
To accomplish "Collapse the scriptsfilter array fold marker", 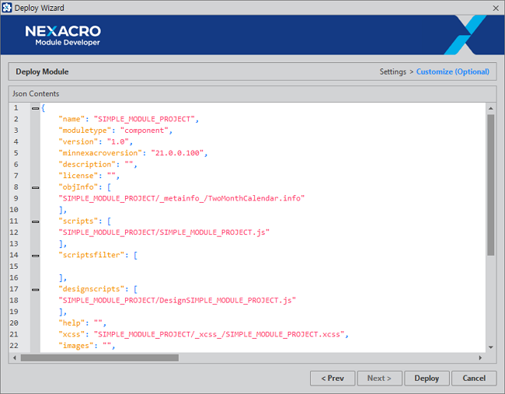I will [35, 255].
